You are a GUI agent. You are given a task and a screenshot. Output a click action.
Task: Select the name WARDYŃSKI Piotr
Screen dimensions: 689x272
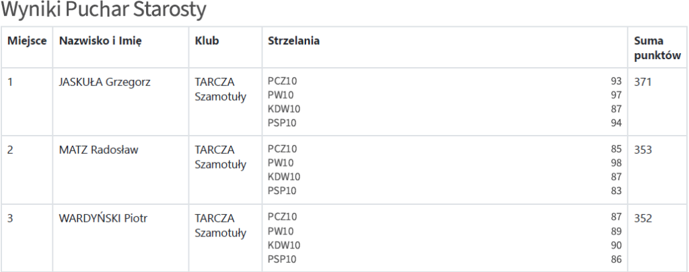103,218
